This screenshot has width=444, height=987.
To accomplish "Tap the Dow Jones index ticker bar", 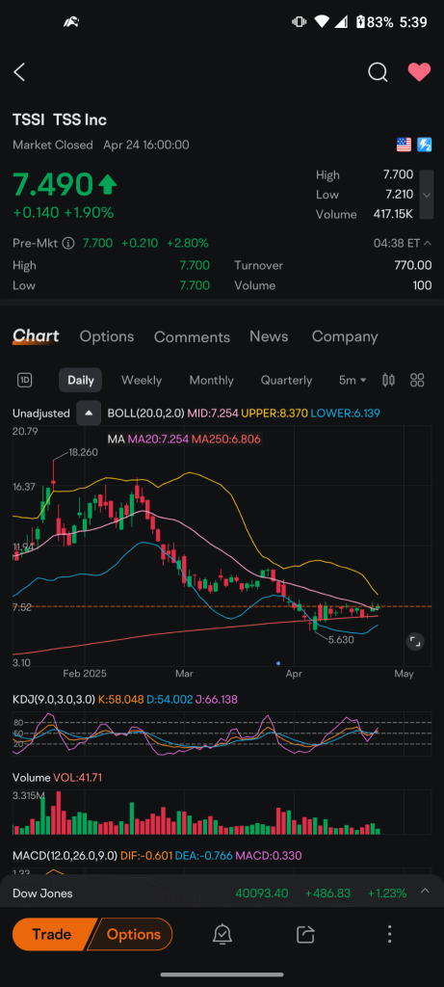I will pyautogui.click(x=222, y=893).
